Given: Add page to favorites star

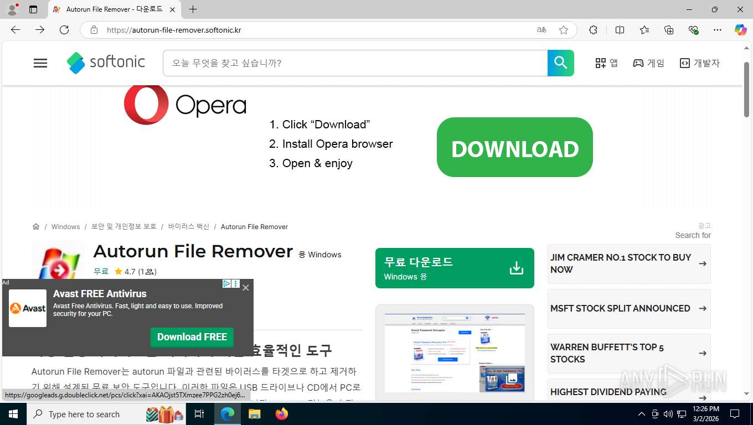Looking at the screenshot, I should [564, 30].
